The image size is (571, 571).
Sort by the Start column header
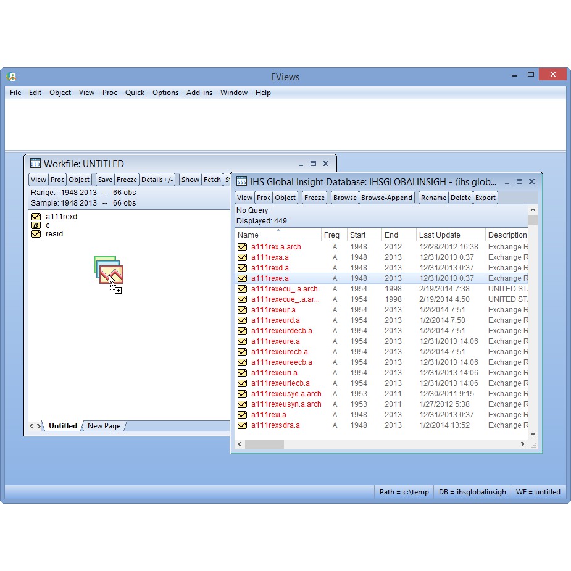(x=364, y=235)
